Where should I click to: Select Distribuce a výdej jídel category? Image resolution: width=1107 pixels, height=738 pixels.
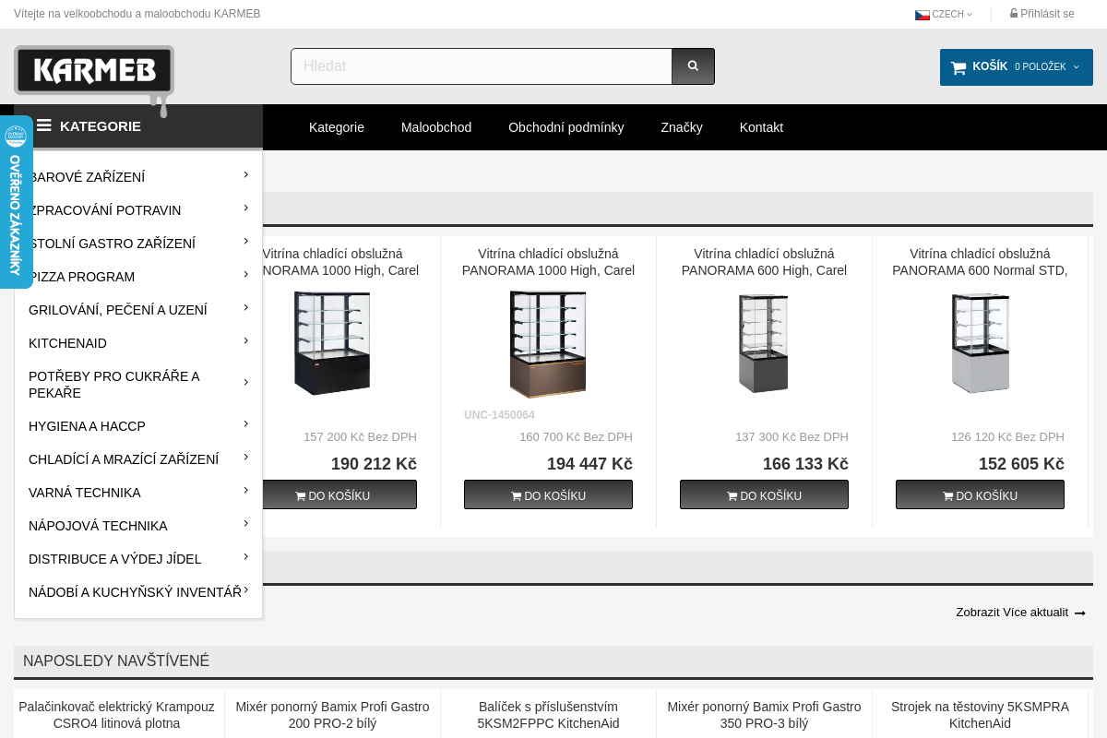(x=115, y=559)
